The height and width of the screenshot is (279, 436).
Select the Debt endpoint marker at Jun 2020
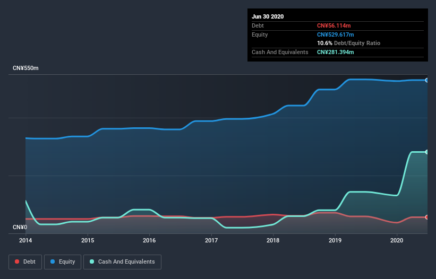click(427, 217)
